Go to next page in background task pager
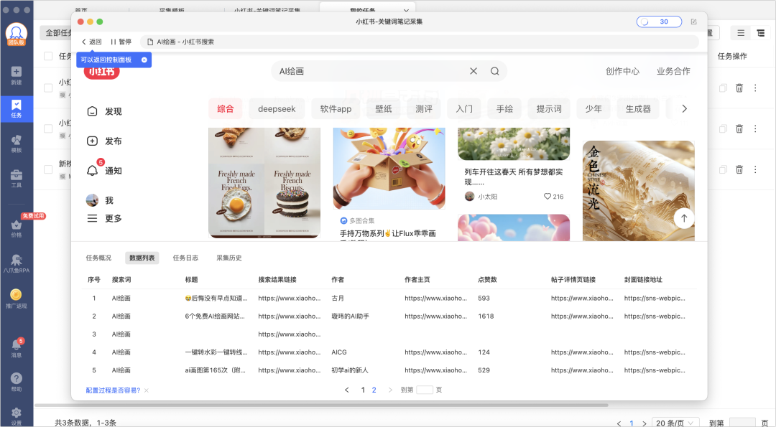776x427 pixels. tap(644, 423)
